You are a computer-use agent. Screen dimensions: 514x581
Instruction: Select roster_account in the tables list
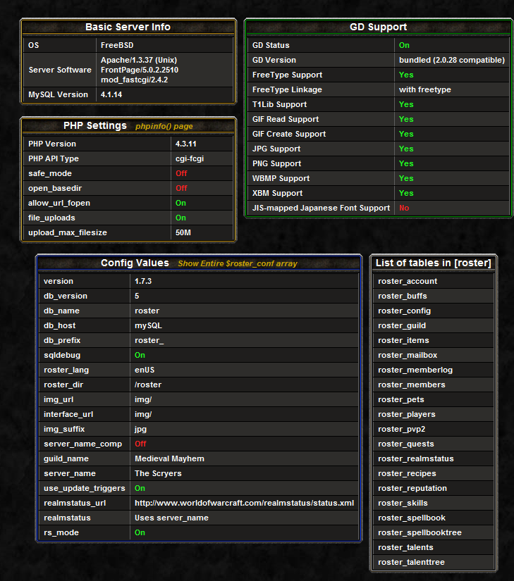408,281
